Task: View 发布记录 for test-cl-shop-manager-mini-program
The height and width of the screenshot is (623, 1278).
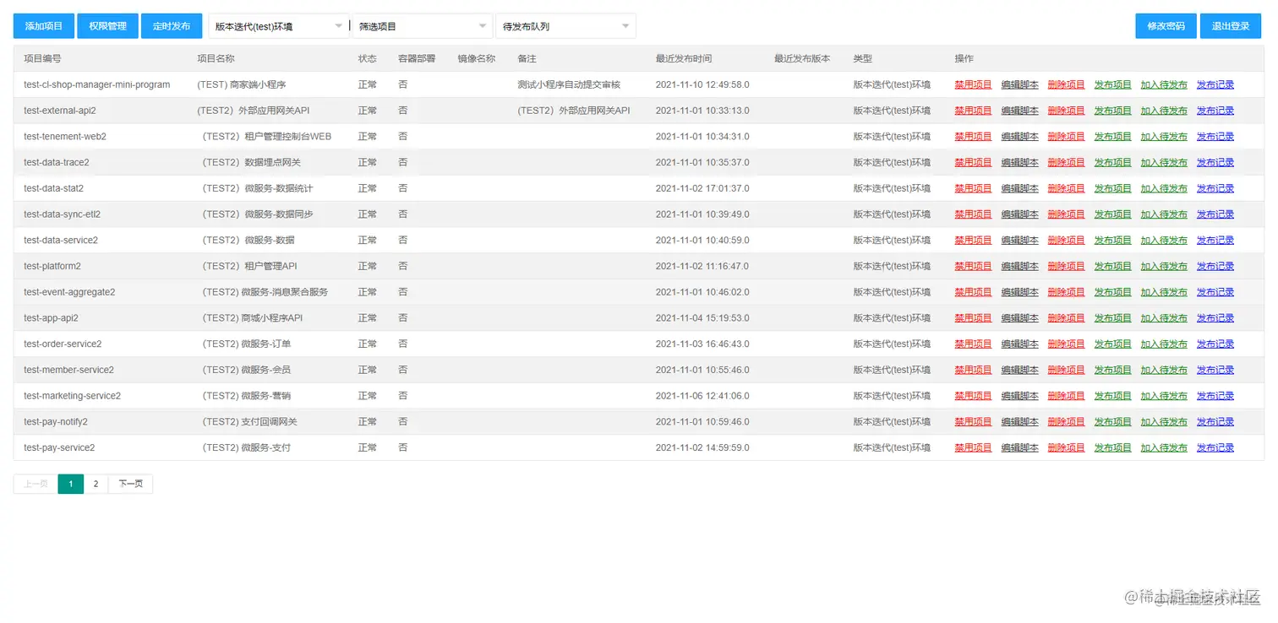Action: 1215,84
